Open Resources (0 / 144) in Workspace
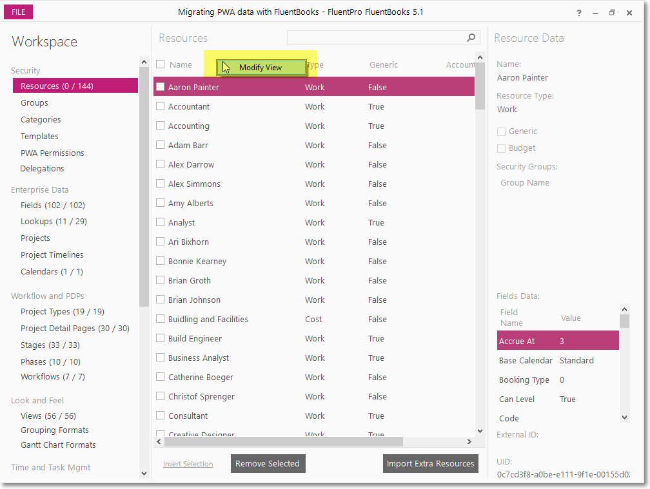The image size is (650, 489). coord(75,86)
